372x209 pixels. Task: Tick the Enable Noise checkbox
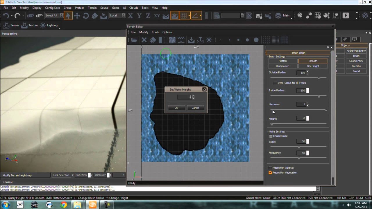(x=271, y=136)
